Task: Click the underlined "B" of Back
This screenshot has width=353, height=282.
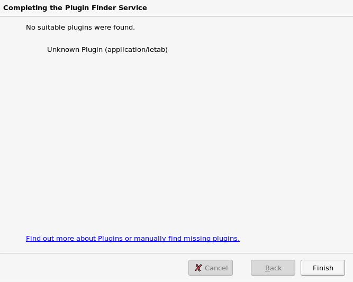Action: [267, 268]
